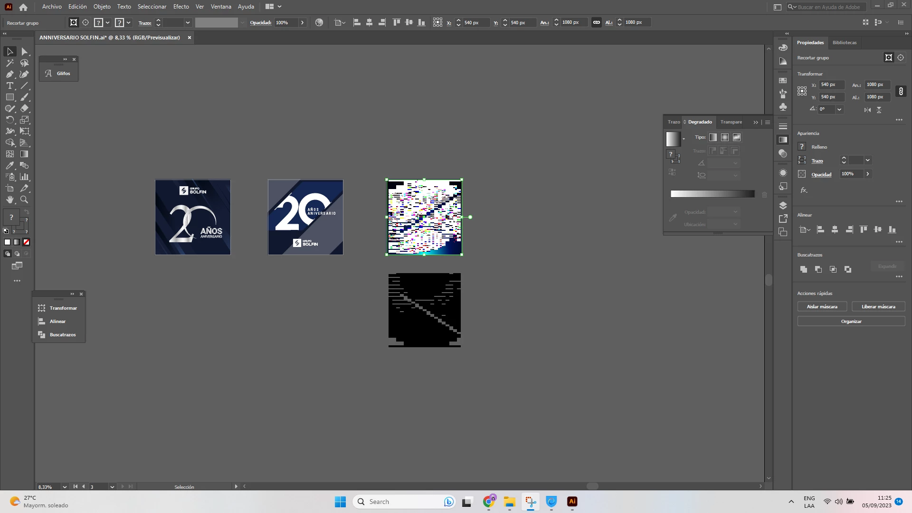The height and width of the screenshot is (513, 912).
Task: Open the Efecto menu
Action: [x=181, y=7]
